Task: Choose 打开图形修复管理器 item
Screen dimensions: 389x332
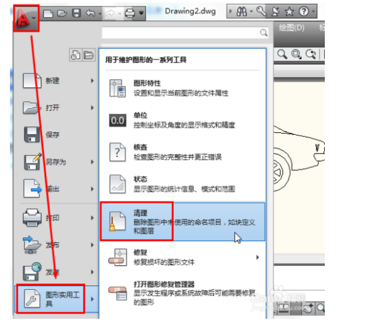Action: (x=183, y=293)
